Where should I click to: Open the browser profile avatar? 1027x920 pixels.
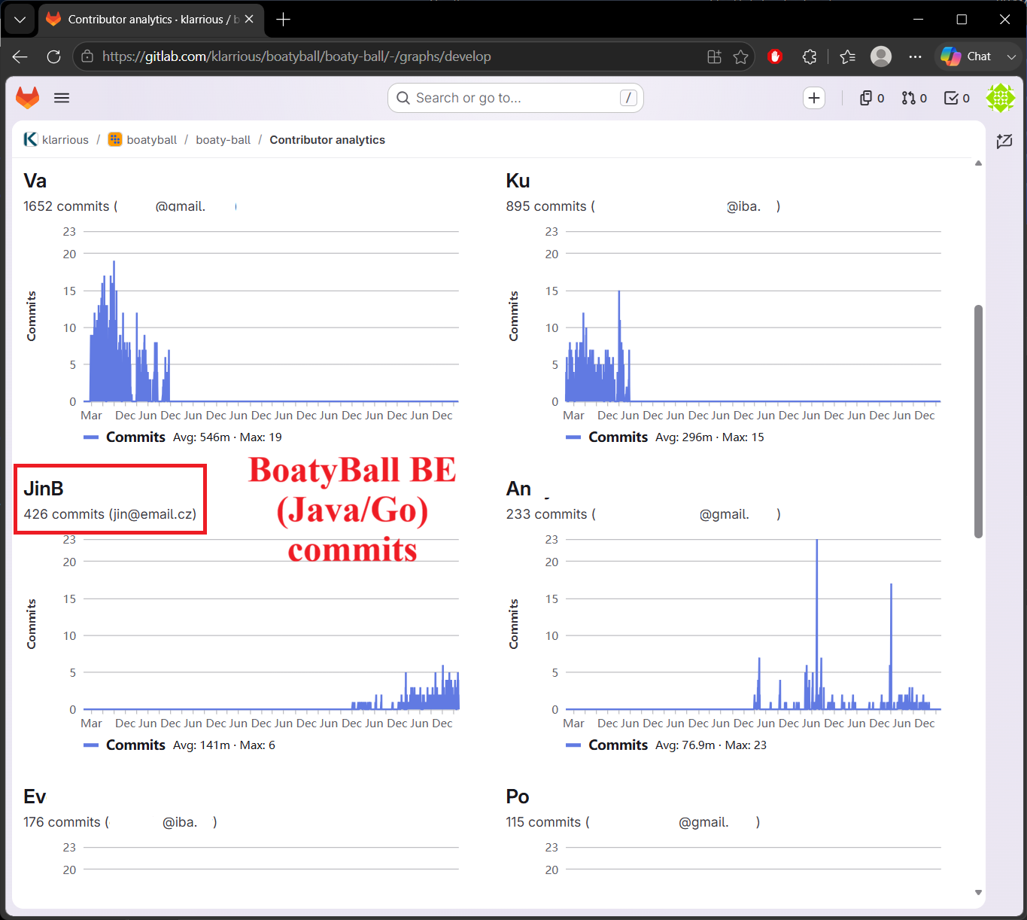tap(881, 56)
